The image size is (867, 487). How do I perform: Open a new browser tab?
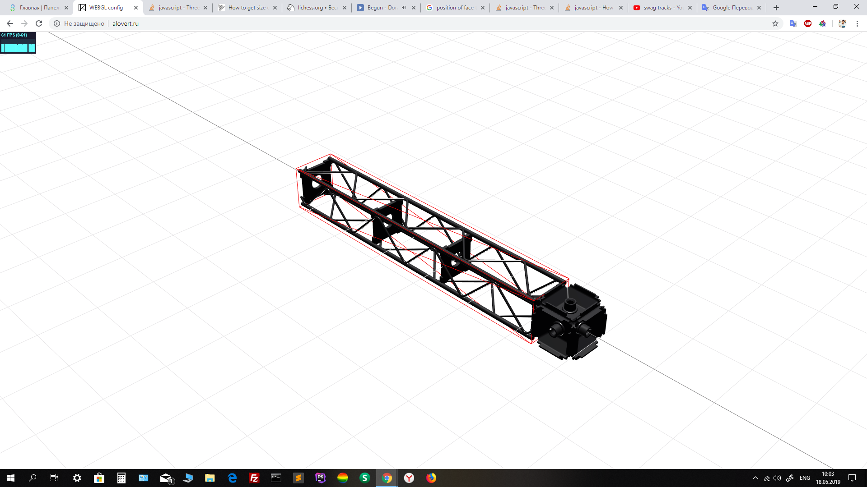coord(776,8)
